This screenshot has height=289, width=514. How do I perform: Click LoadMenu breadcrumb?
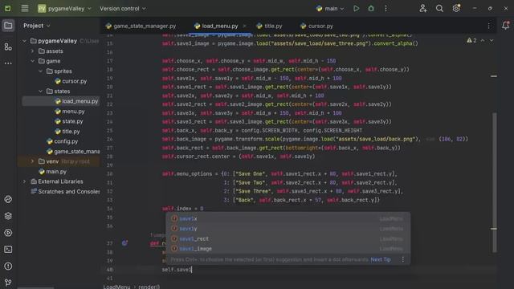pyautogui.click(x=116, y=287)
